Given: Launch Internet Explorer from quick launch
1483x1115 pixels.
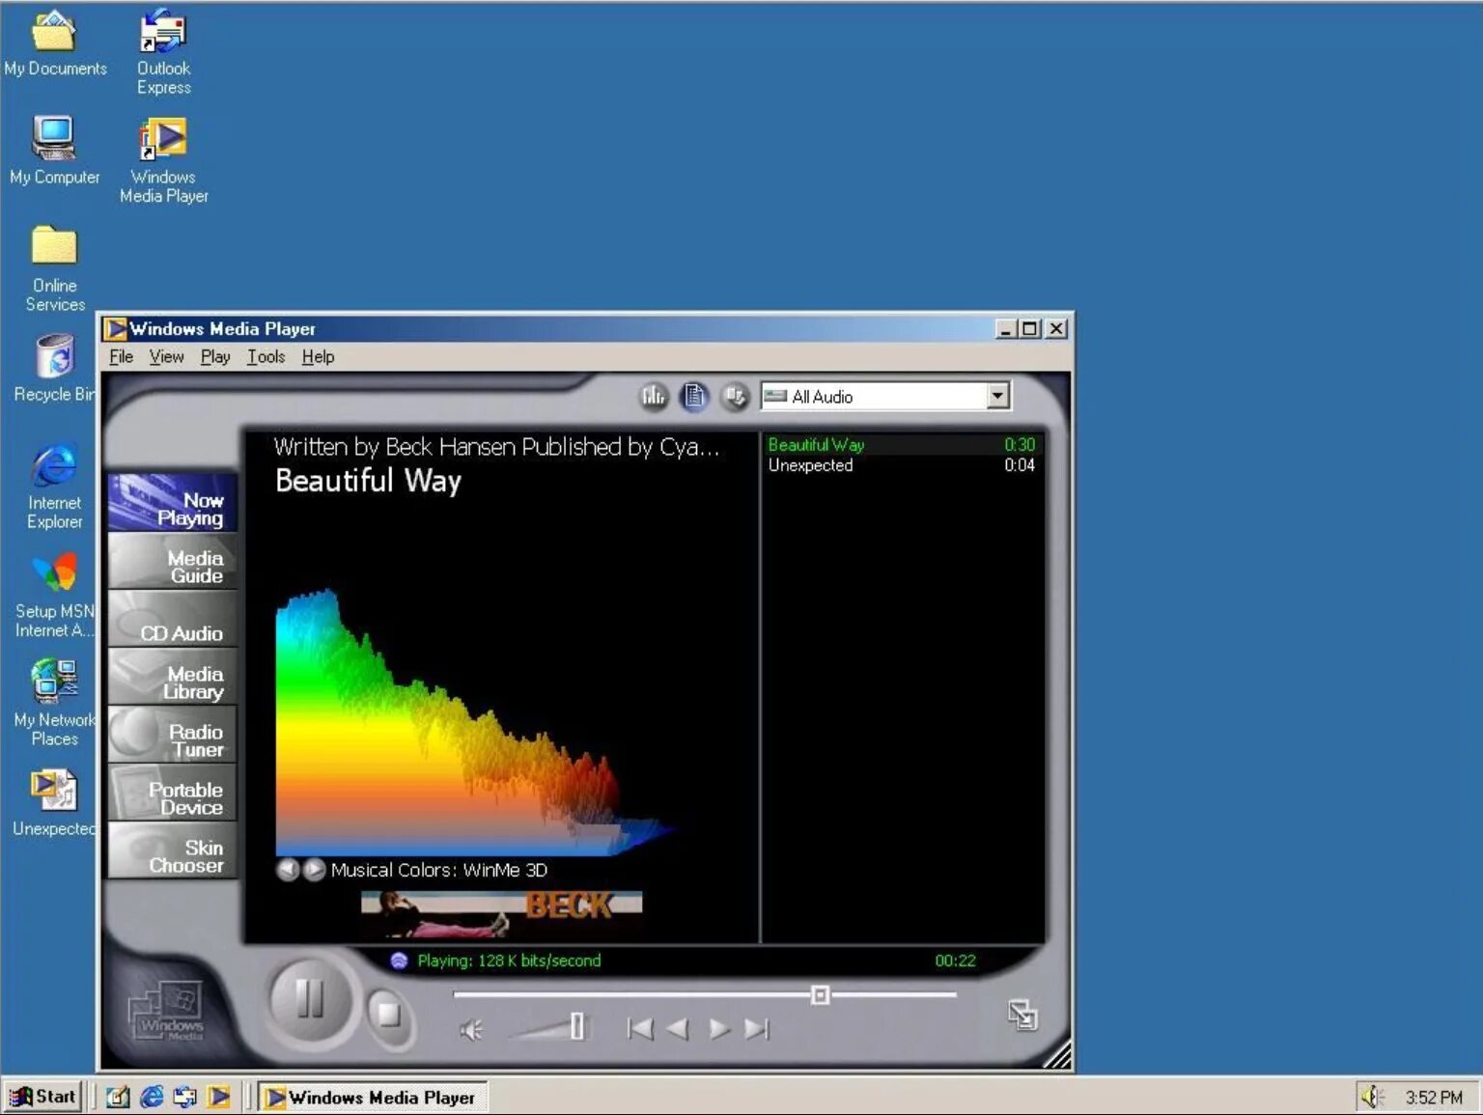Looking at the screenshot, I should click(x=152, y=1097).
